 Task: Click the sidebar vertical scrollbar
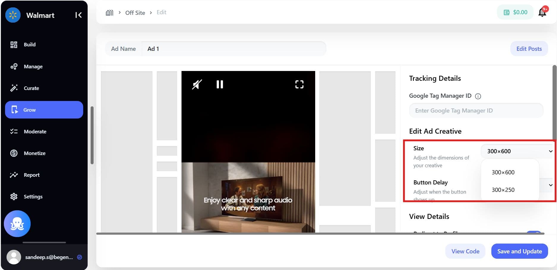(x=92, y=135)
